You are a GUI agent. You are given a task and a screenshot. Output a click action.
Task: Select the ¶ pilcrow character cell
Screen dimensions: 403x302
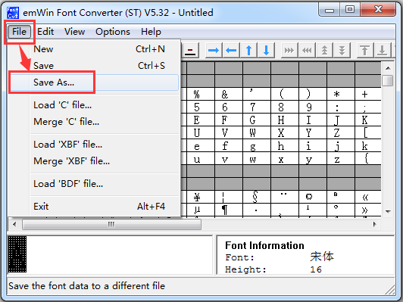[229, 210]
